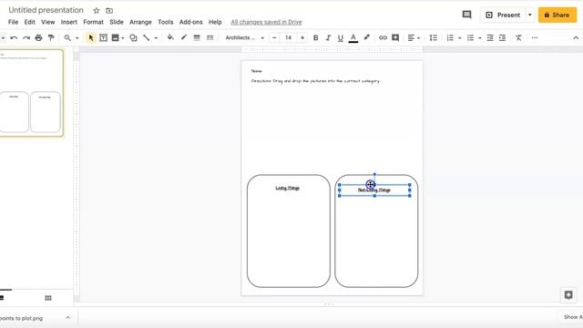This screenshot has width=583, height=328.
Task: Toggle Underline formatting
Action: click(340, 38)
